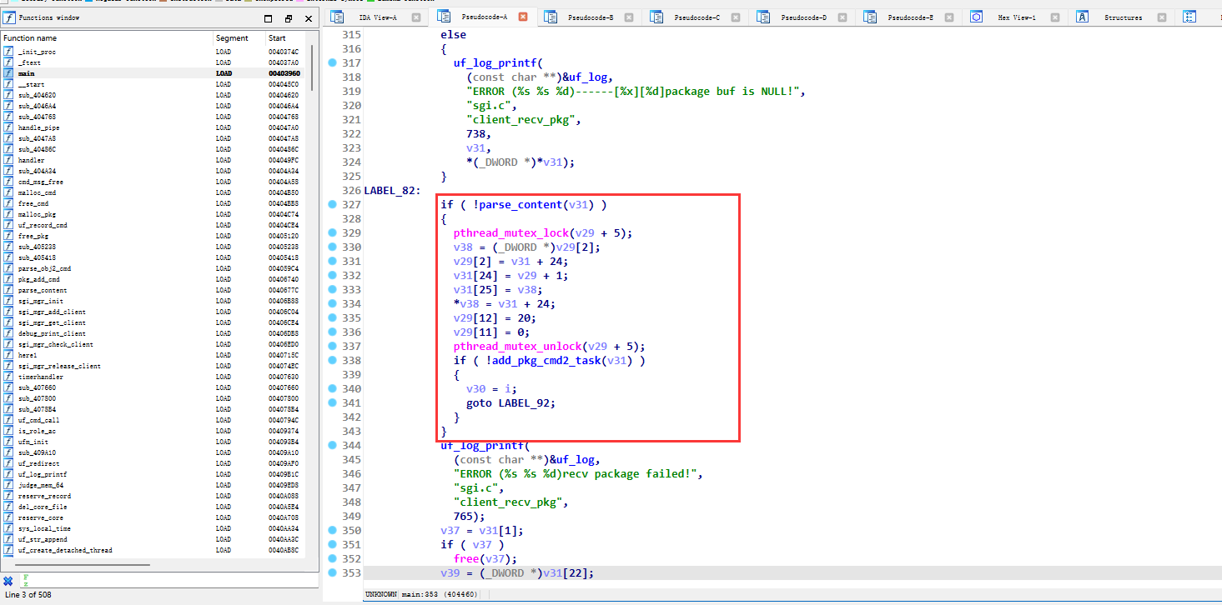1222x605 pixels.
Task: Switch to the Pseudocode-E tab
Action: coord(910,17)
